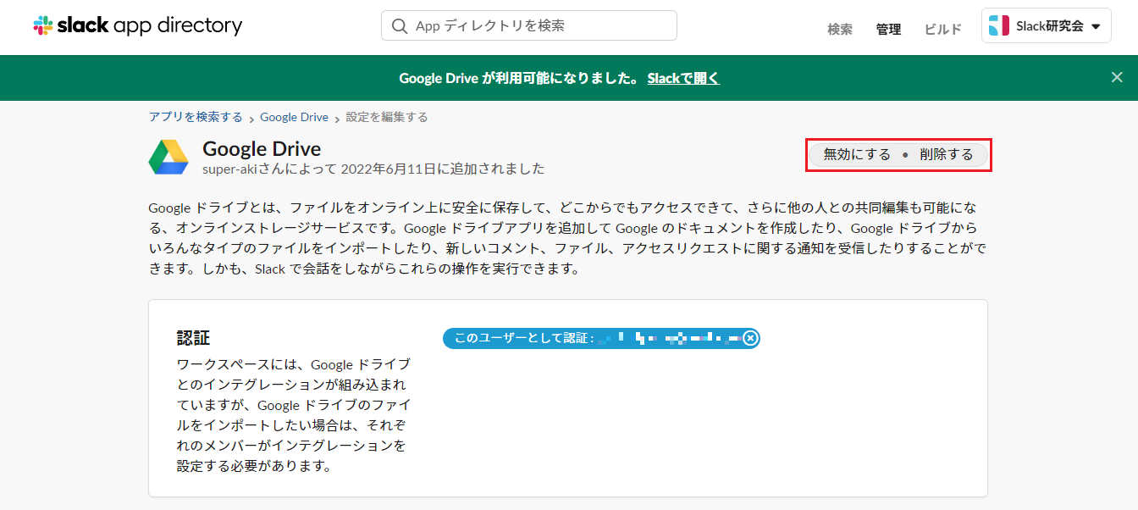Screen dimensions: 1138x510
Task: Click the magnifier icon in search box
Action: coord(400,26)
